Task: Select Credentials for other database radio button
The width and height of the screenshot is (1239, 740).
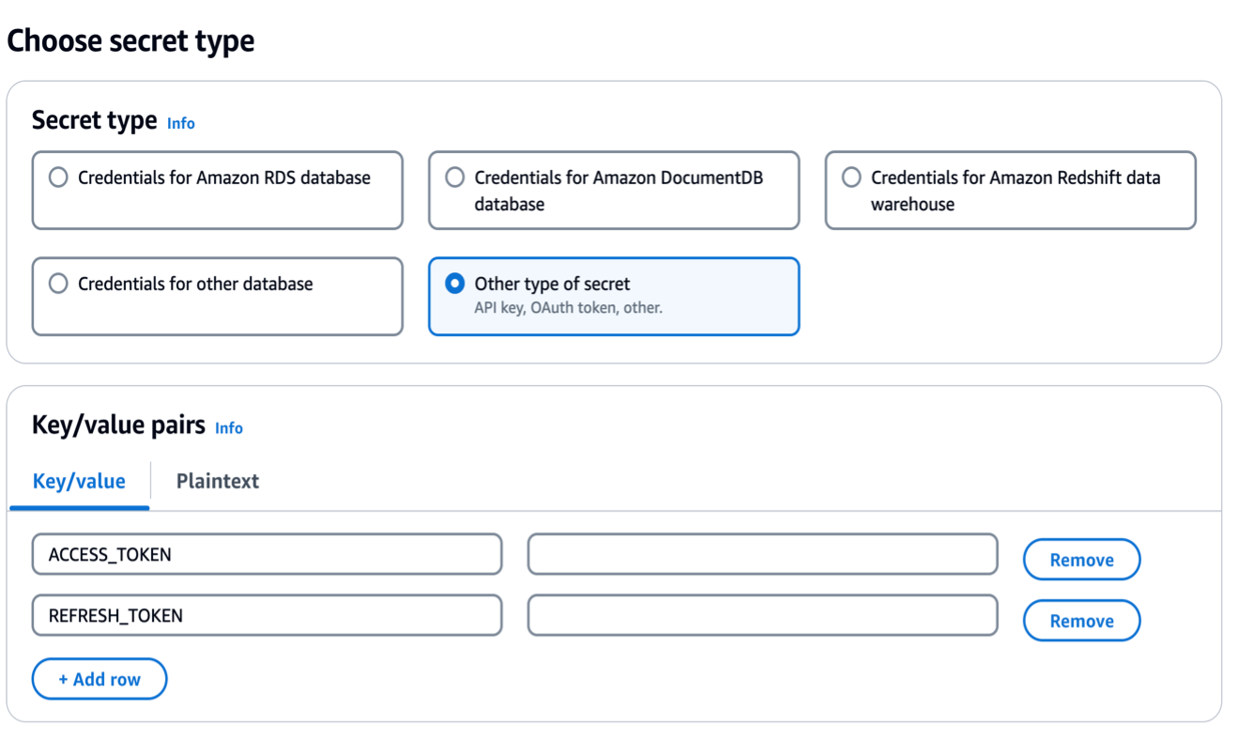Action: (58, 284)
